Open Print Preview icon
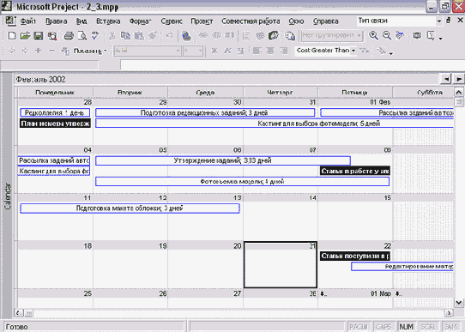Viewport: 465px width, 332px height. (x=82, y=36)
